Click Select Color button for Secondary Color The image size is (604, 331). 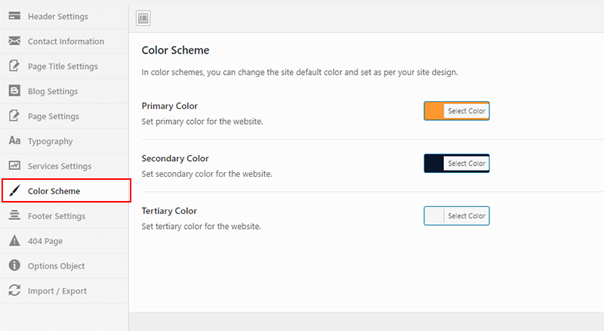[467, 163]
